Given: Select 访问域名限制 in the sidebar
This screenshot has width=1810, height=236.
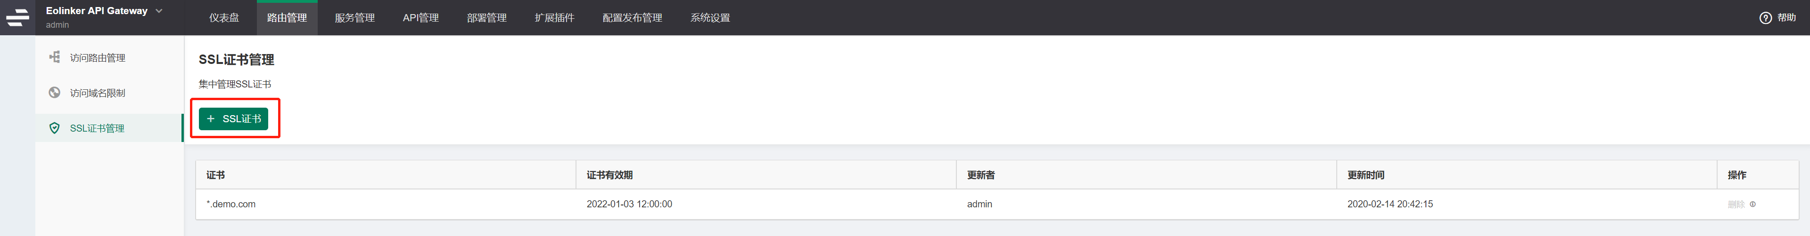Looking at the screenshot, I should (97, 93).
